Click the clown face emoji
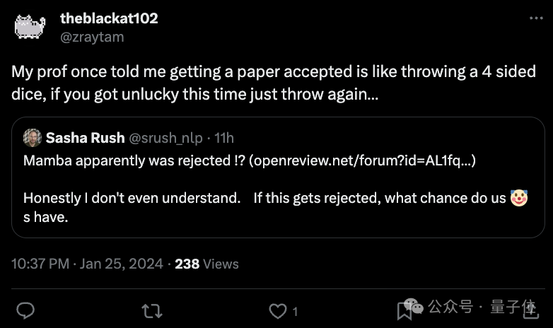Screen dimensions: 553x328 click(x=518, y=199)
